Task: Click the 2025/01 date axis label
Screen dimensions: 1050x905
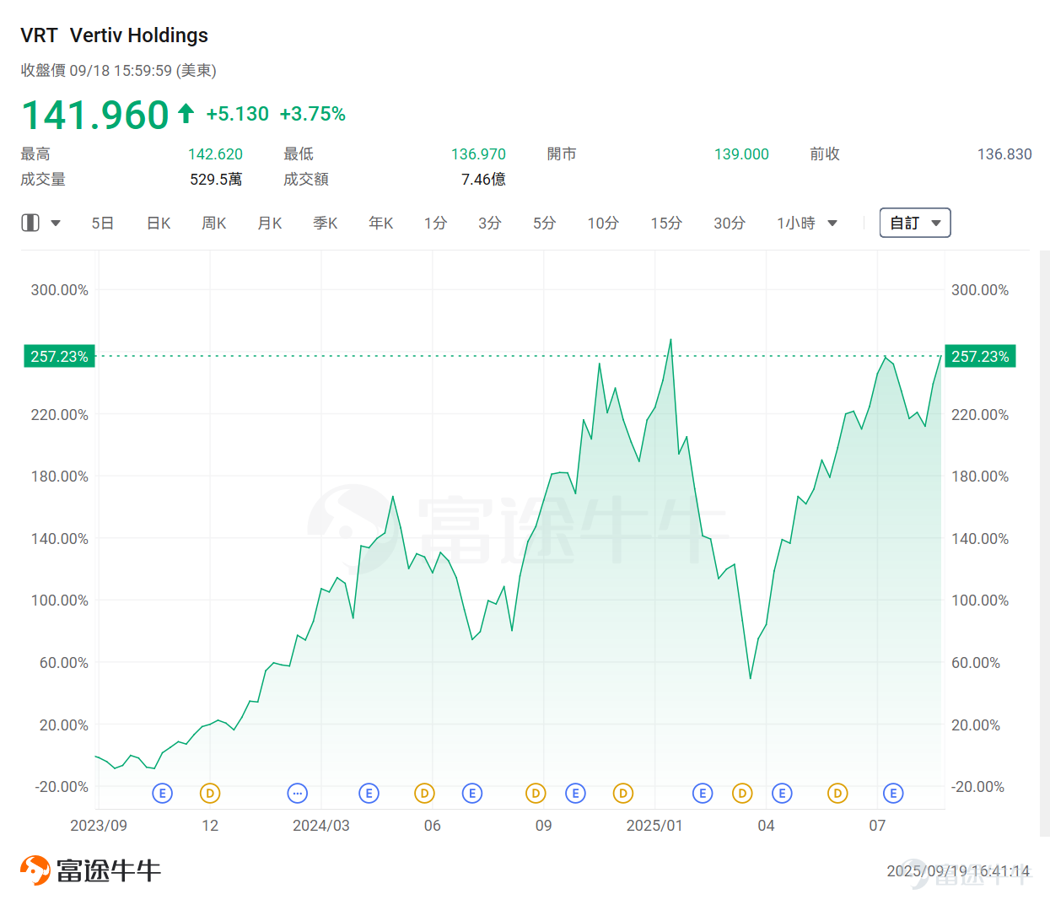Action: point(654,826)
